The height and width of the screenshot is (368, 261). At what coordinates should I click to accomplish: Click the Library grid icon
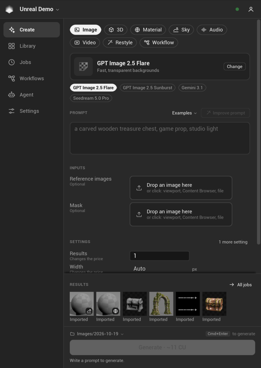coord(11,46)
